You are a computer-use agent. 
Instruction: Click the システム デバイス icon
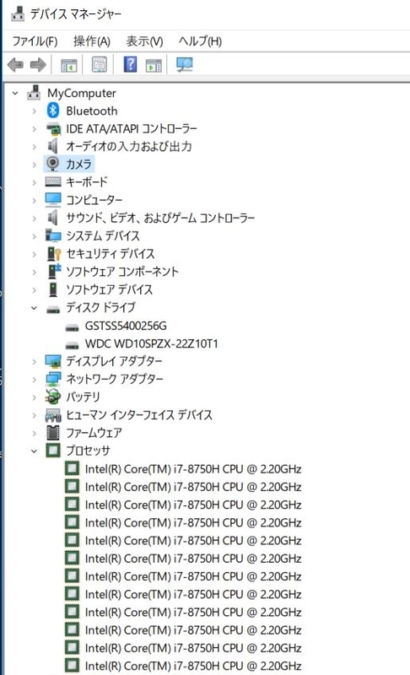tap(53, 235)
